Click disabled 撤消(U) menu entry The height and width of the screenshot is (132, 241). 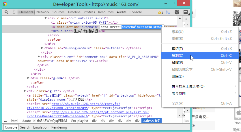pyautogui.click(x=200, y=32)
